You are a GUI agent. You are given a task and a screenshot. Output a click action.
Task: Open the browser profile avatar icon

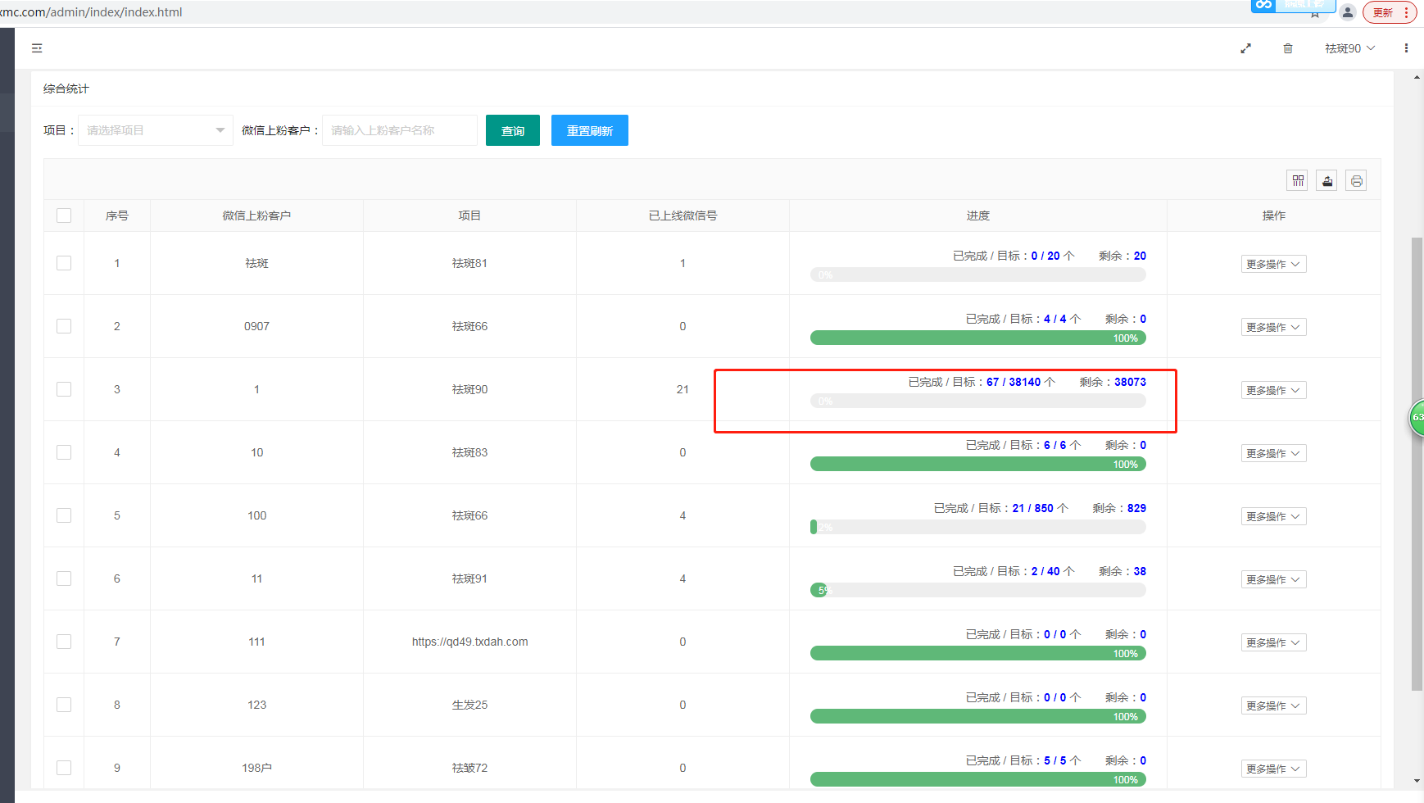[x=1348, y=12]
